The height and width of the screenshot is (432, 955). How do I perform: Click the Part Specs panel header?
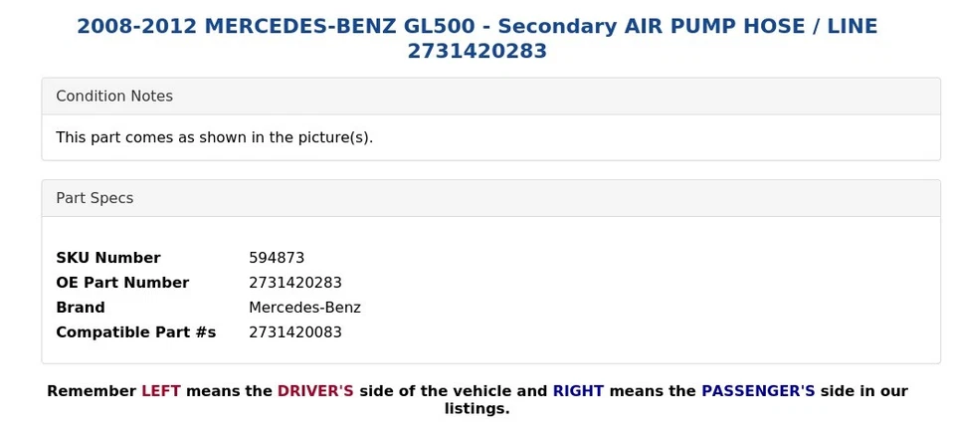pyautogui.click(x=95, y=198)
